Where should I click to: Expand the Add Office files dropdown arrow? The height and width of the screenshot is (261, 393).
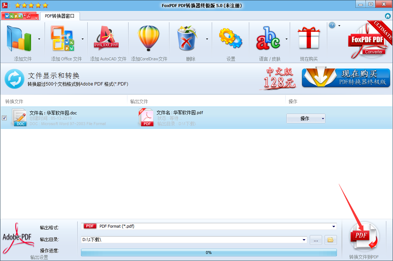82,39
